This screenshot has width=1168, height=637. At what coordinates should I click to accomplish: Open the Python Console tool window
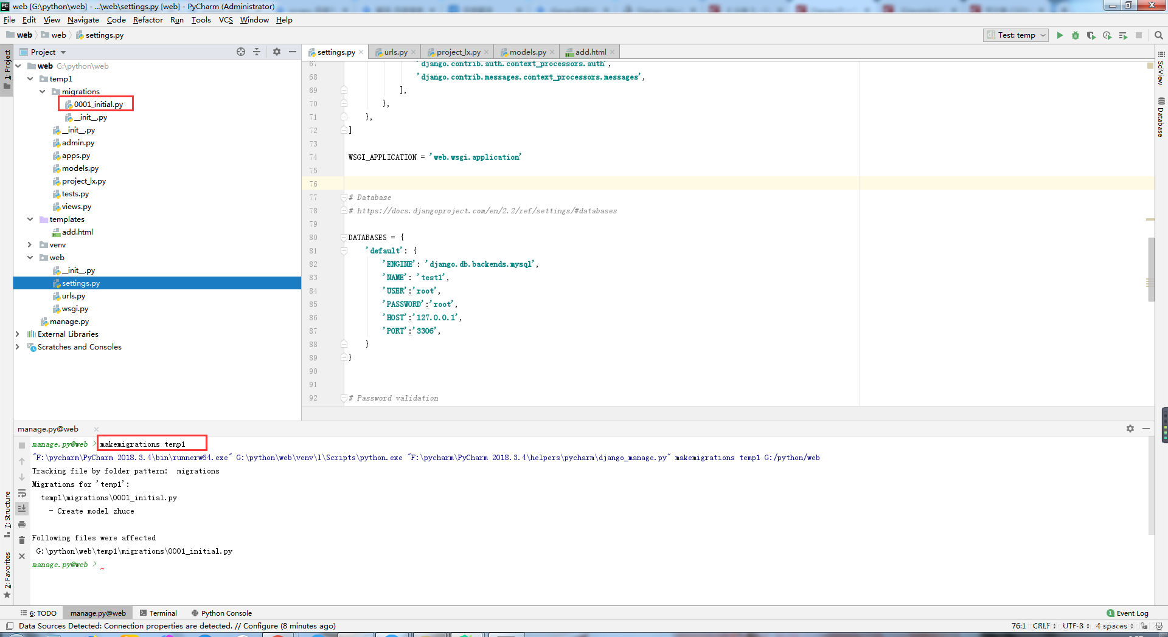tap(221, 613)
